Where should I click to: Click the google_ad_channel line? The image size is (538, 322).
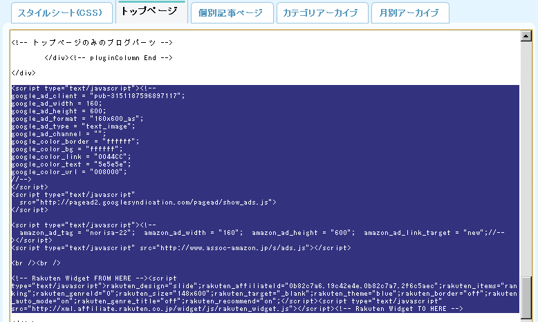tap(59, 134)
